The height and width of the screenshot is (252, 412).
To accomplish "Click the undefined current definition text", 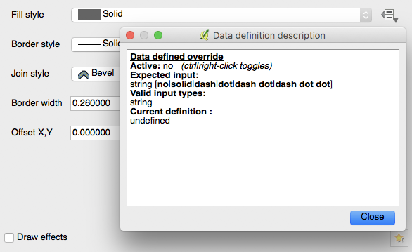I will click(x=150, y=121).
